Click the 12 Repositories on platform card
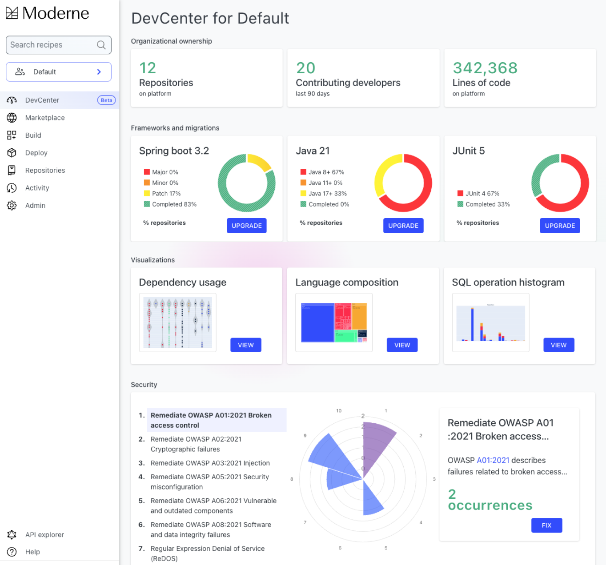Viewport: 606px width, 565px height. (x=207, y=78)
